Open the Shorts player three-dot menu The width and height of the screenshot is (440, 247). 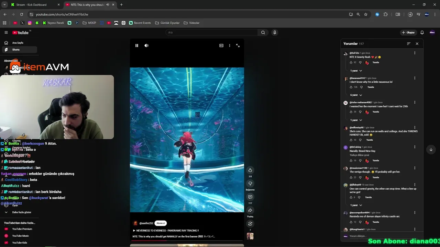[230, 46]
